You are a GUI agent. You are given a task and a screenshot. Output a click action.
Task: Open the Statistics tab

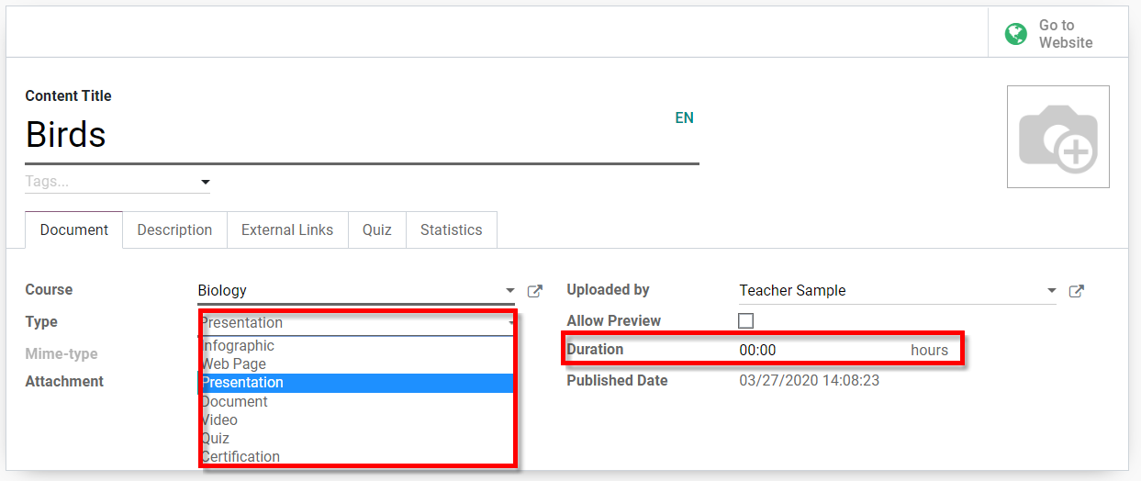[x=451, y=230]
